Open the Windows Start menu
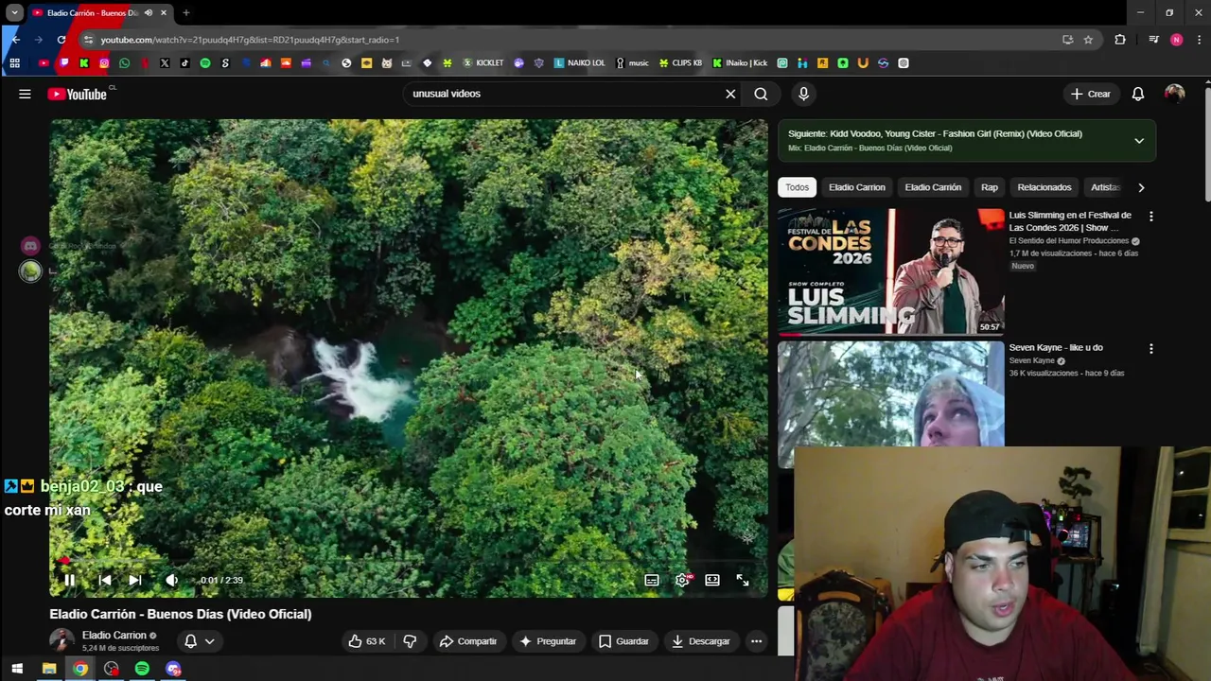 click(x=17, y=669)
